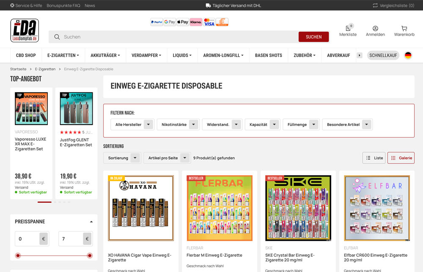The height and width of the screenshot is (272, 423).
Task: Click the maximum price field
Action: pyautogui.click(x=71, y=239)
